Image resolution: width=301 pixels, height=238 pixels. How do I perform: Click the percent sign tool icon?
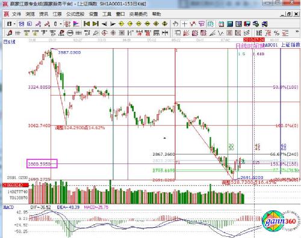pos(276,33)
